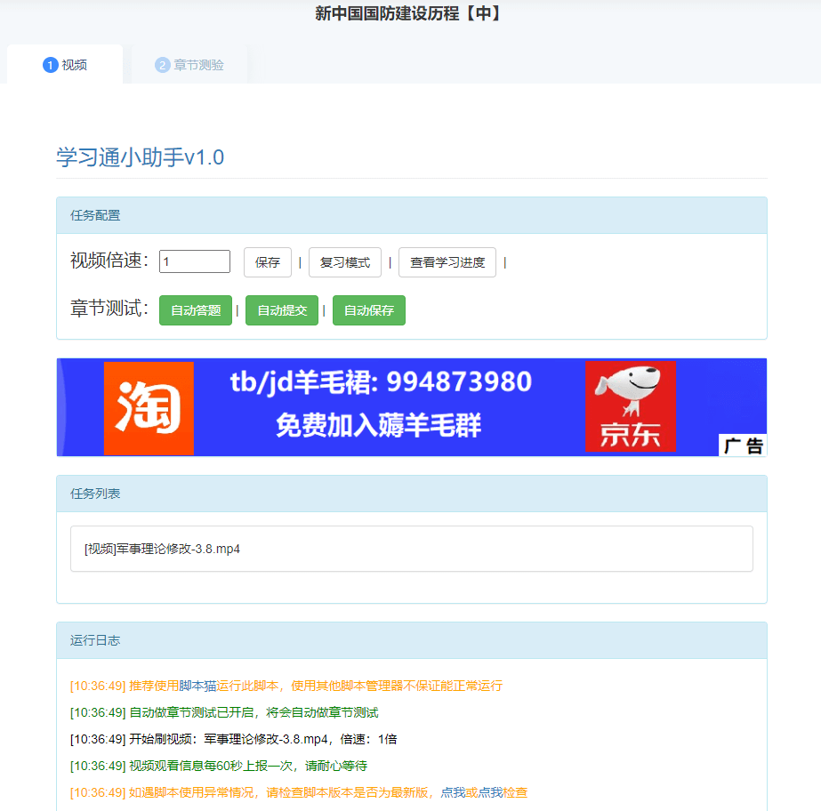This screenshot has height=811, width=821.
Task: Click the 广告 label on the banner
Action: coord(742,446)
